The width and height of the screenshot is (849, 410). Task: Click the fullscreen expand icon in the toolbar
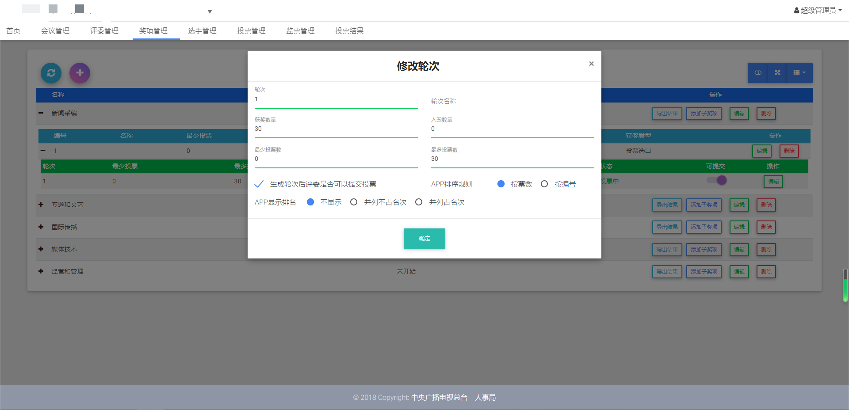point(777,73)
